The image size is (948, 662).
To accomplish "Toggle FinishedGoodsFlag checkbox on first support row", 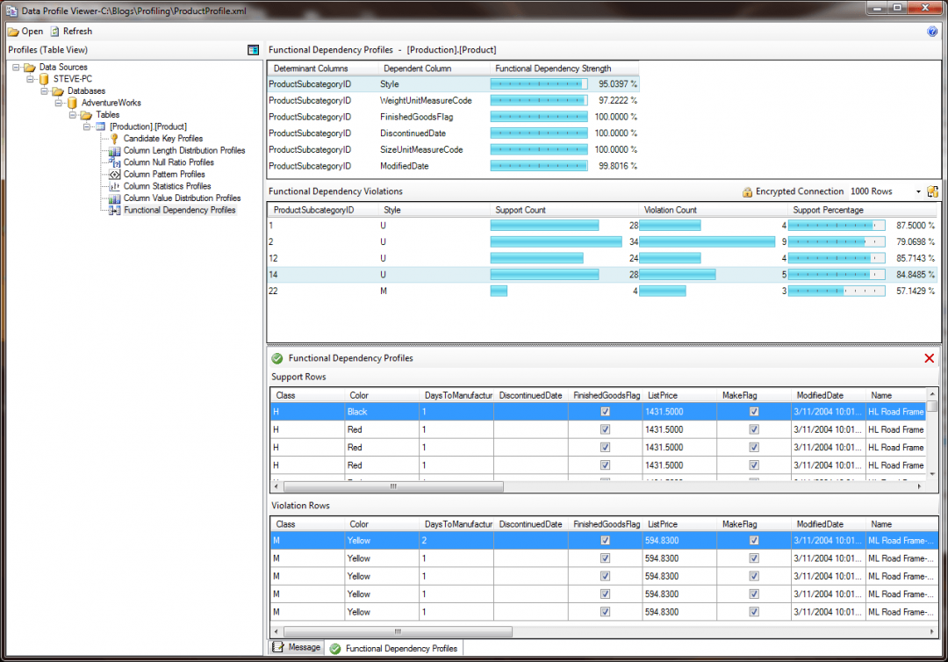I will [605, 411].
